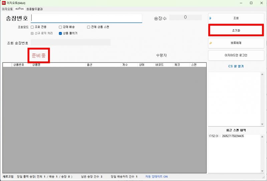Viewport: 267px width, 181px height.
Task: Click the 새로고침 status bar item
Action: click(x=8, y=177)
